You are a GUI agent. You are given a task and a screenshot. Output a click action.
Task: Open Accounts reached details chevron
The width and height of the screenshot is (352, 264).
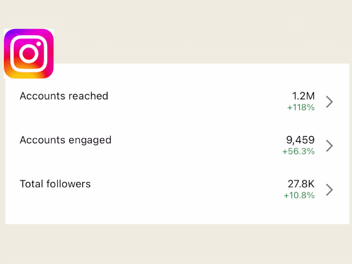[x=329, y=102]
